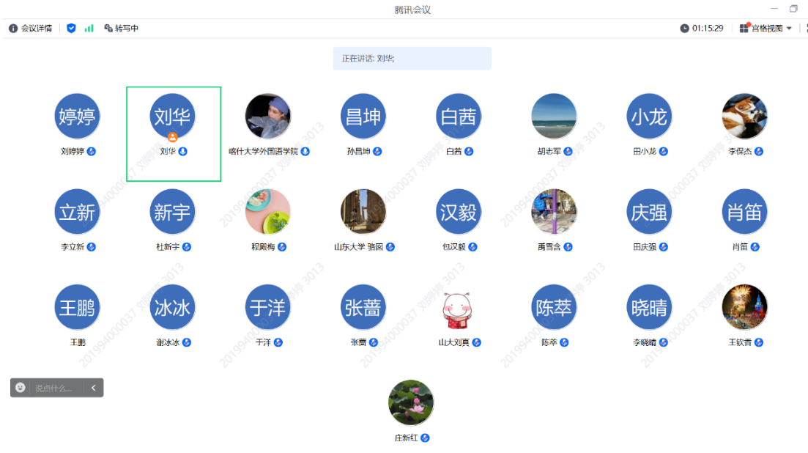Collapse the chat bar with the arrow
Image resolution: width=808 pixels, height=453 pixels.
pos(94,388)
